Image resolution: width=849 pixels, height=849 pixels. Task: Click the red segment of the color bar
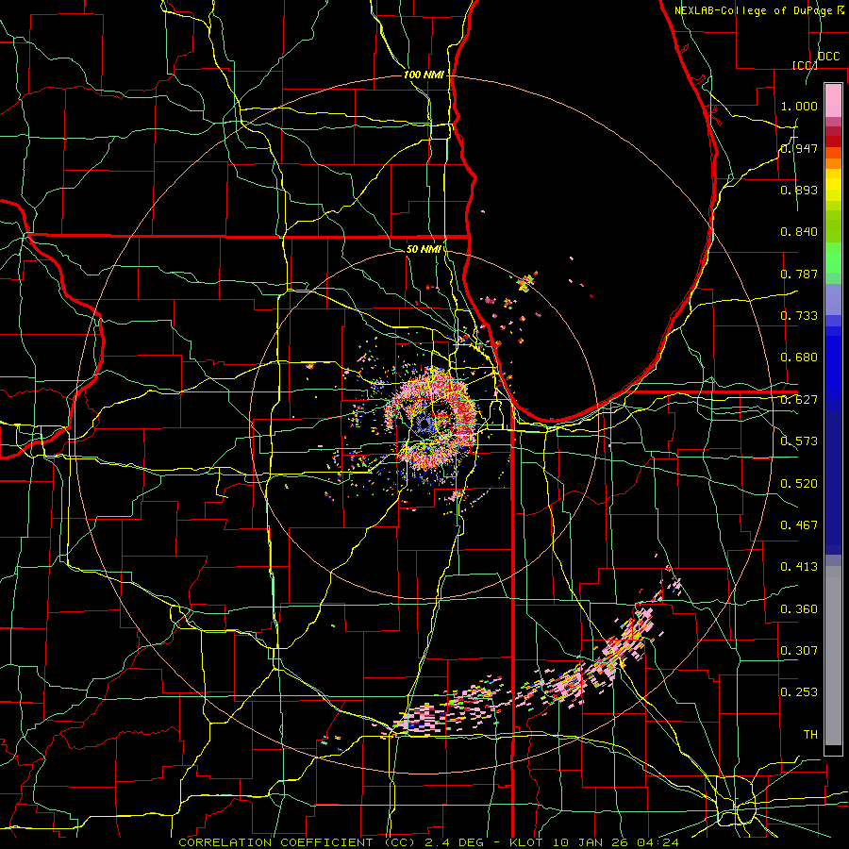coord(833,141)
